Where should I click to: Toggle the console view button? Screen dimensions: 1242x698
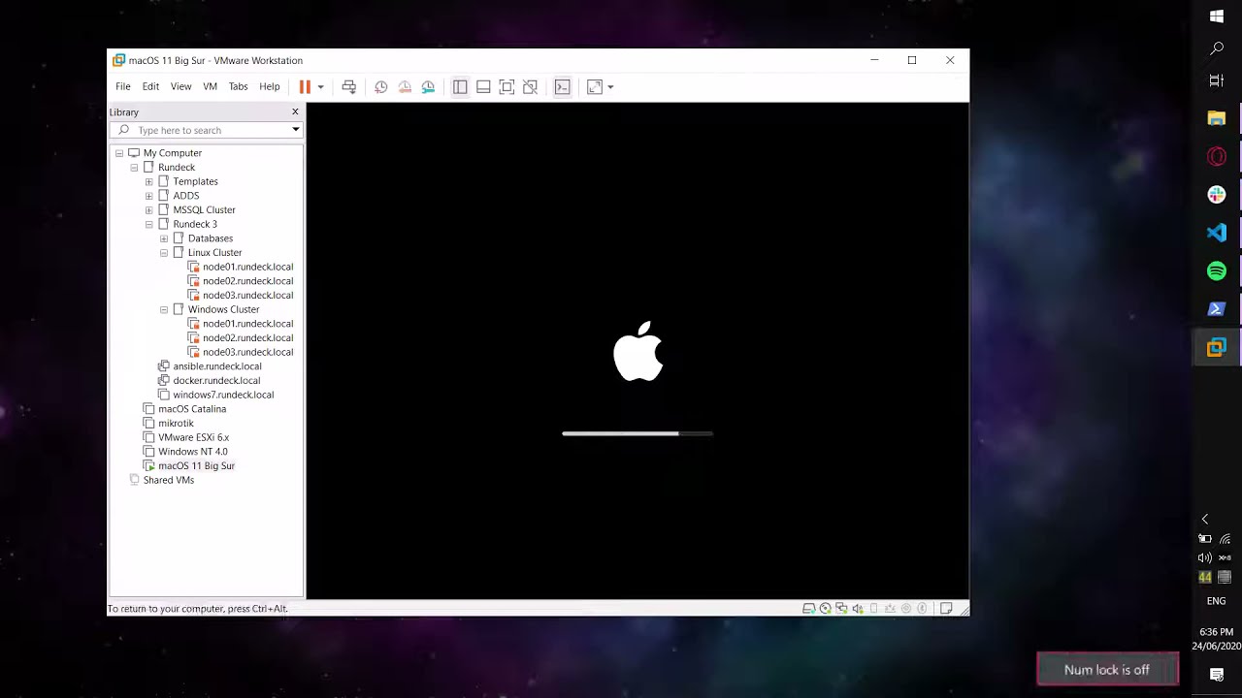(x=562, y=87)
